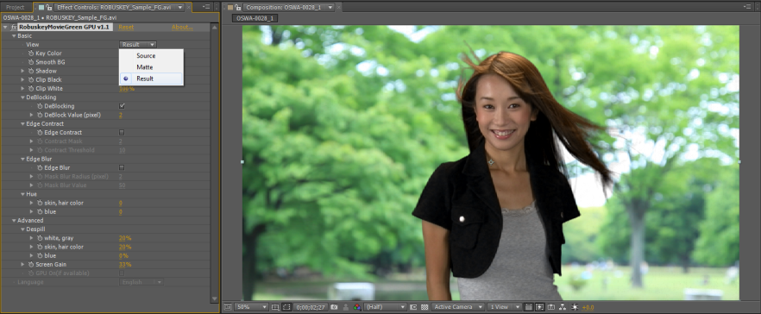Open the Language English dropdown

(x=142, y=282)
